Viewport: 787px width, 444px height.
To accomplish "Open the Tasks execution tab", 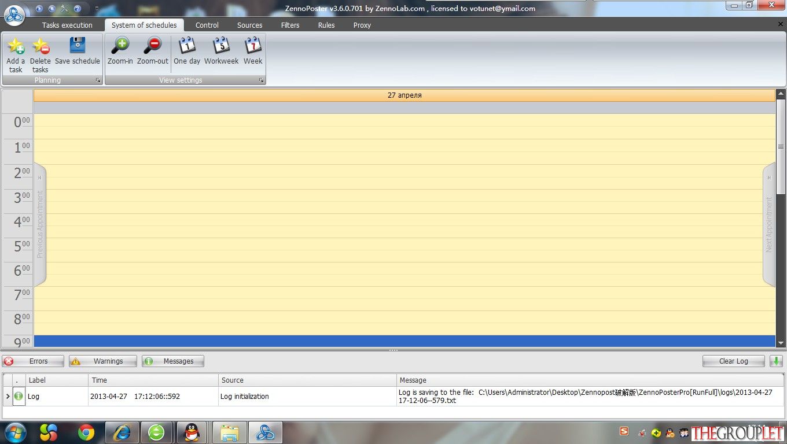I will coord(67,25).
